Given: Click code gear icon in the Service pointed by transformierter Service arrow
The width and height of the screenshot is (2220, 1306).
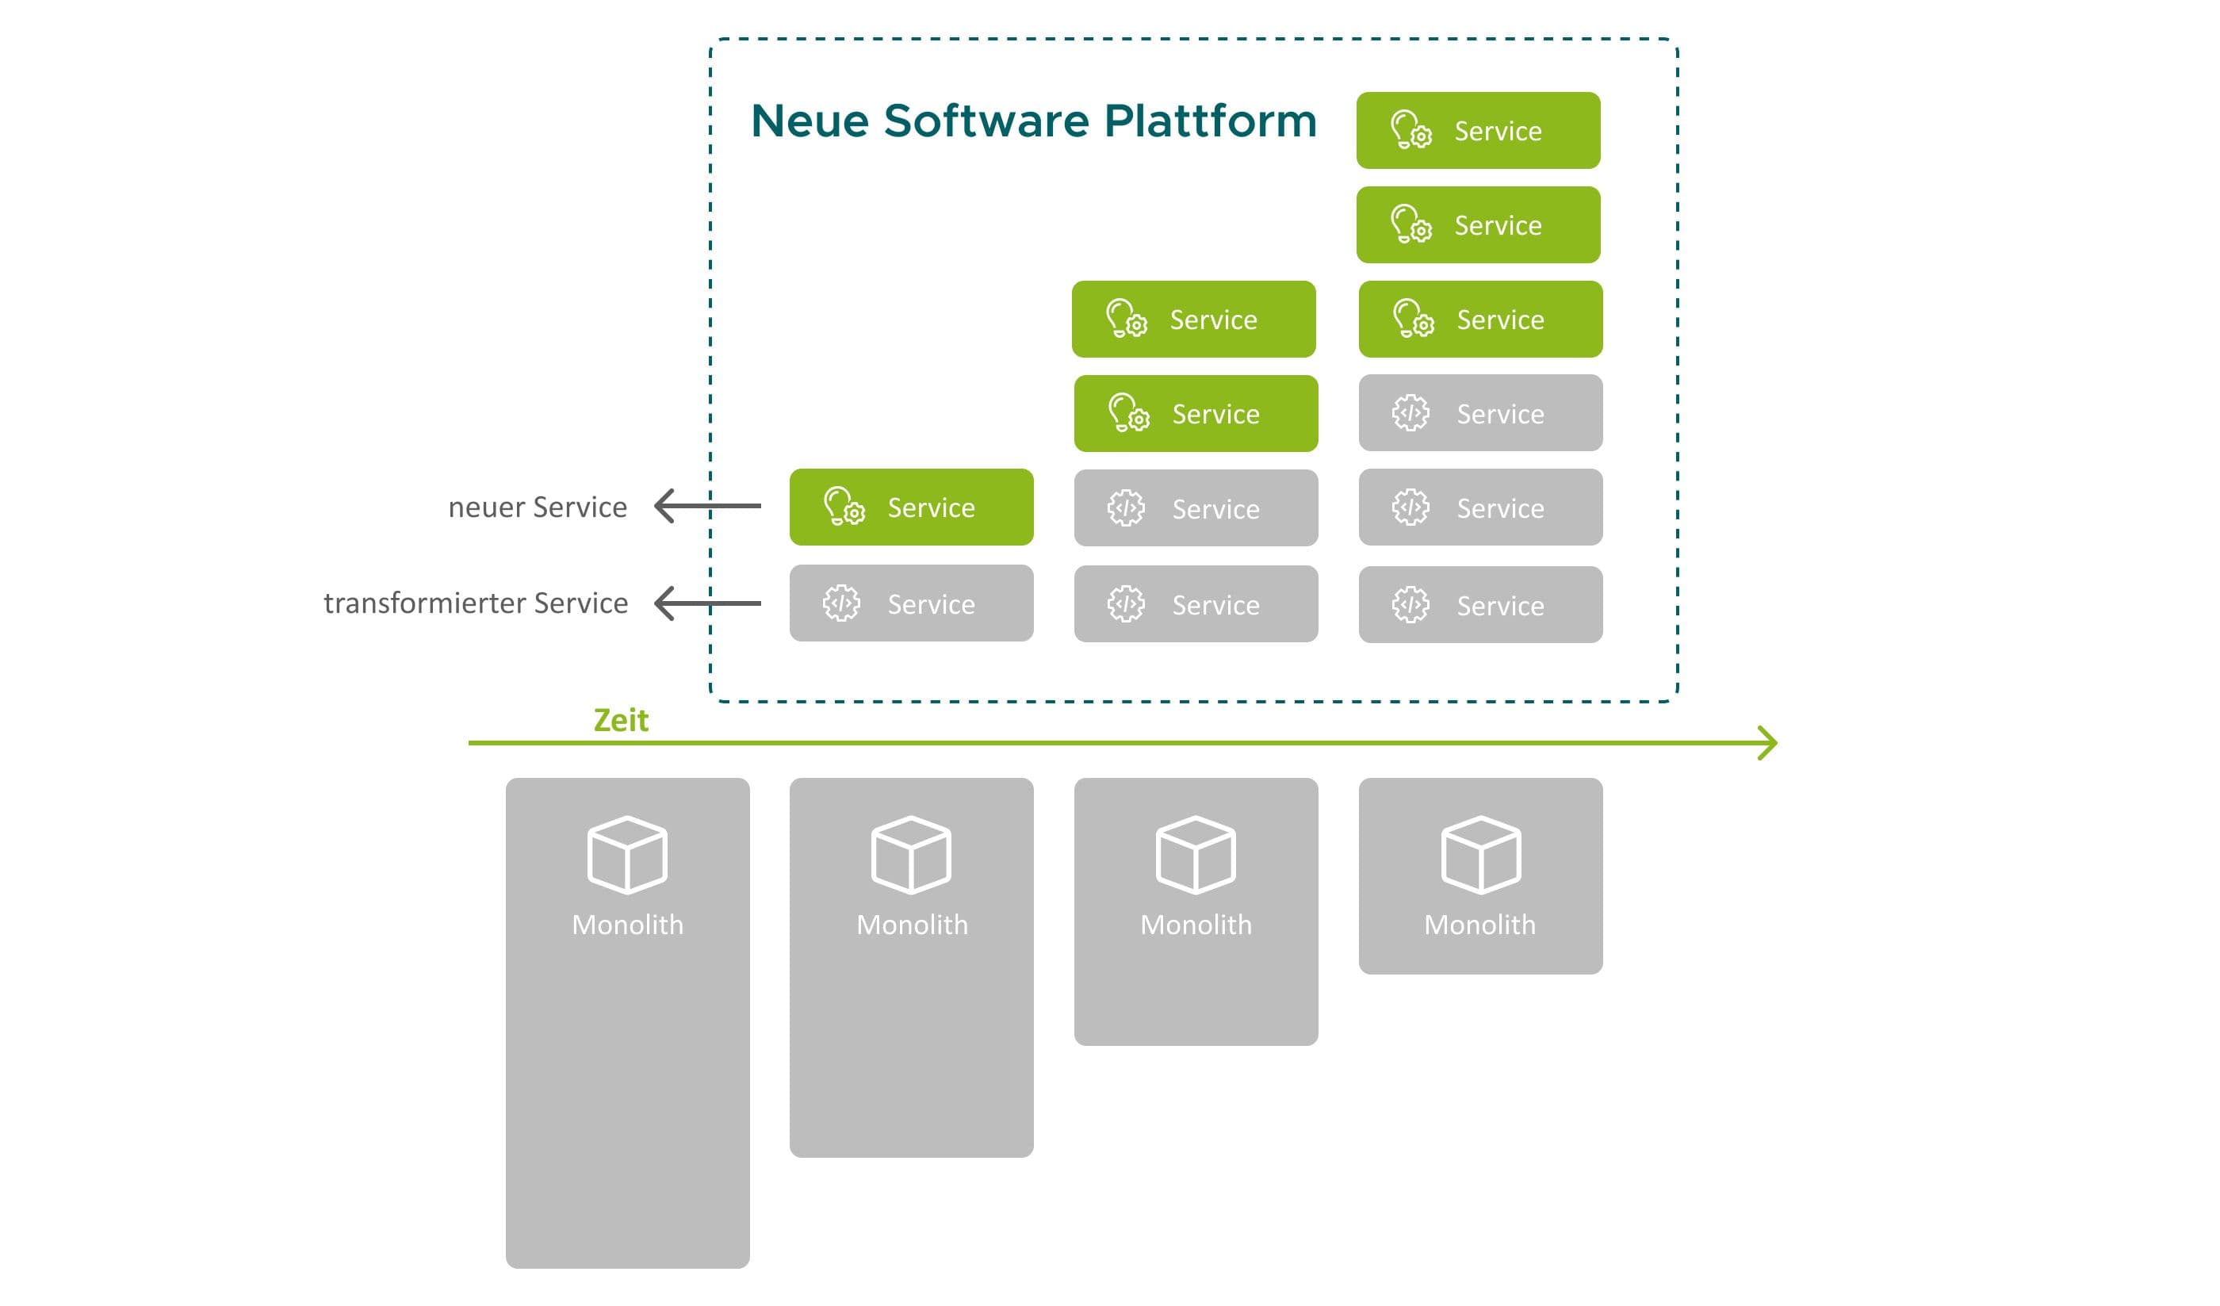Looking at the screenshot, I should tap(841, 603).
